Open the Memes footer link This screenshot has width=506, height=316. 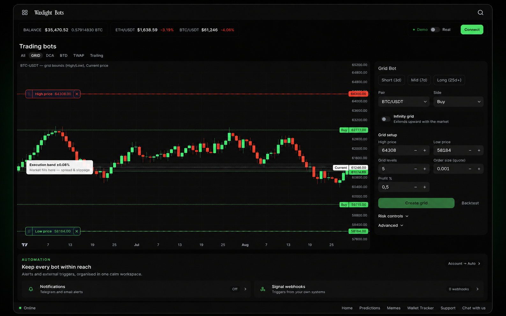393,308
